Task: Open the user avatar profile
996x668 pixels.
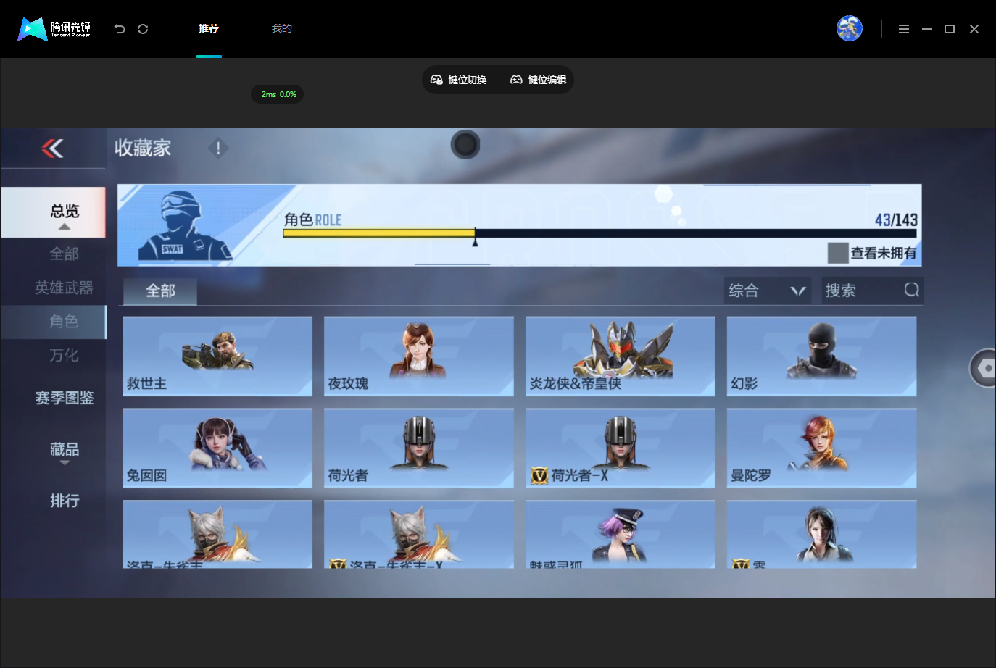Action: point(849,28)
